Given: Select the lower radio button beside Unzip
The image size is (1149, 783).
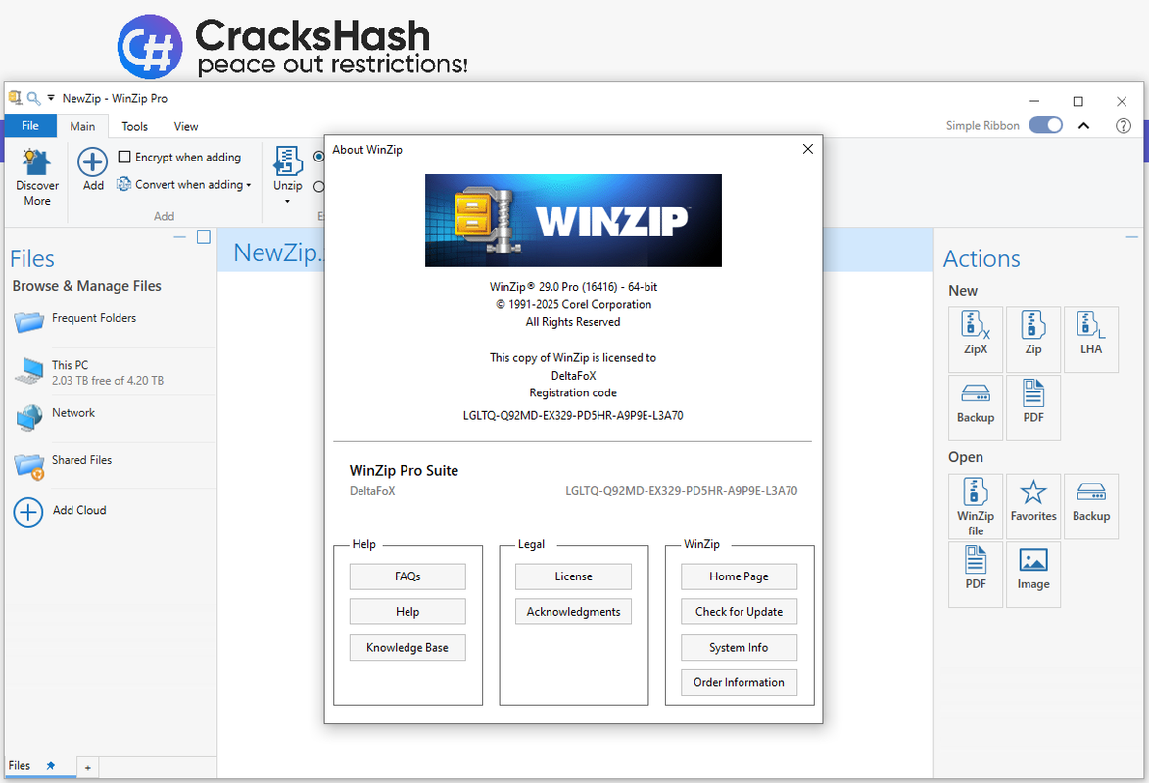Looking at the screenshot, I should 318,187.
